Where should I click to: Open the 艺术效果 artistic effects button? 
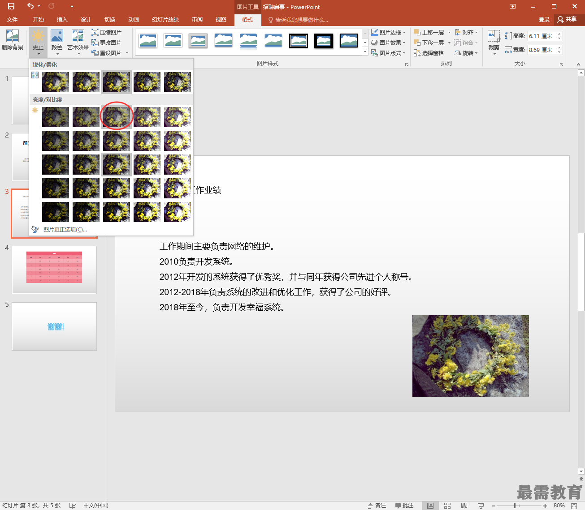pyautogui.click(x=78, y=42)
